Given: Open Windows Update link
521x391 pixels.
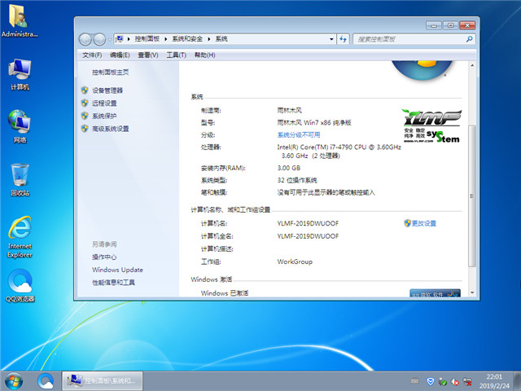Looking at the screenshot, I should [117, 270].
